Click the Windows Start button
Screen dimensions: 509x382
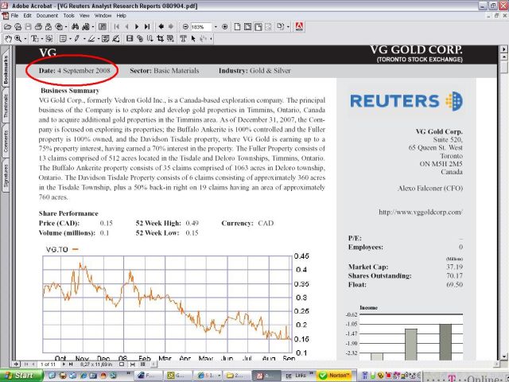(21, 376)
